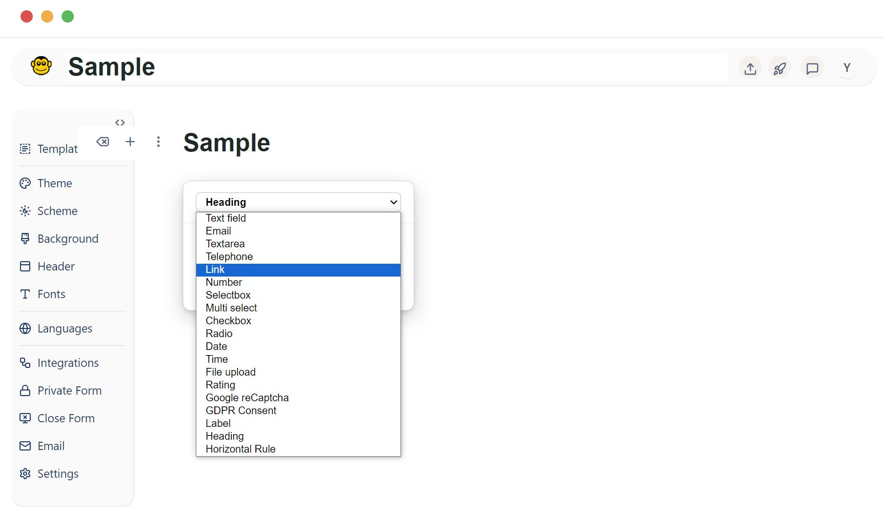Open Languages label in sidebar

[x=65, y=329]
